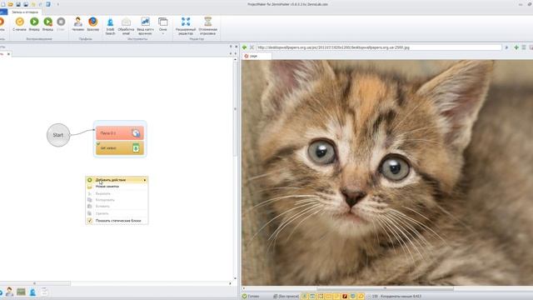
Task: Toggle the red Flash icon in the status bar
Action: pos(345,297)
